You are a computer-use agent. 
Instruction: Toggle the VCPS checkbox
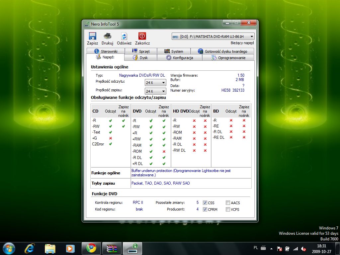click(x=228, y=210)
